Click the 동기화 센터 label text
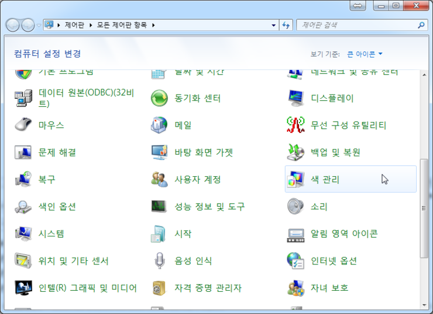Screen dimensions: 433x314 click(x=197, y=98)
